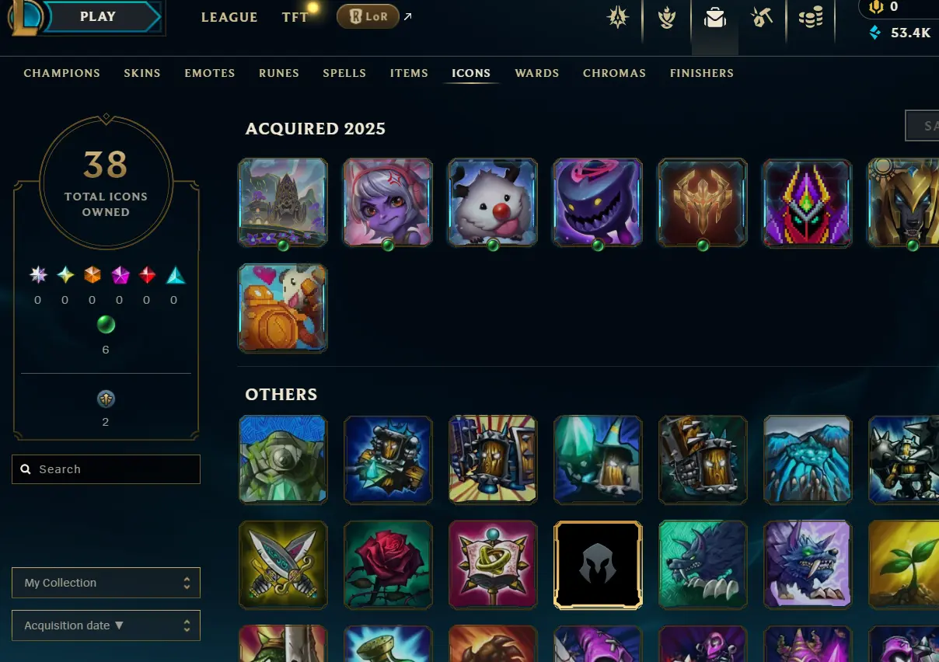
Task: Open the Store coins icon
Action: (811, 18)
